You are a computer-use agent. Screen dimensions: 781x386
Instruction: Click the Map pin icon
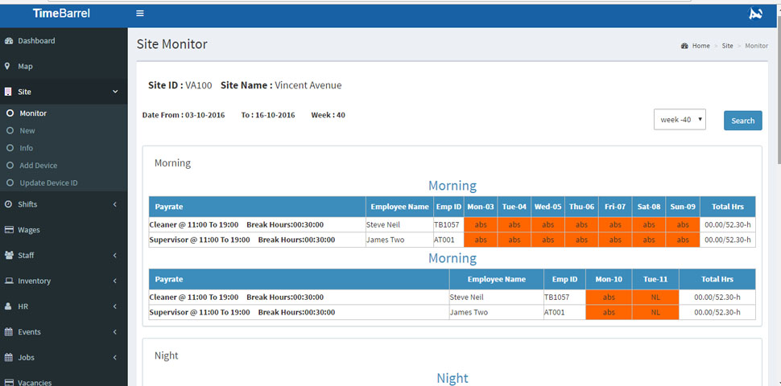8,67
